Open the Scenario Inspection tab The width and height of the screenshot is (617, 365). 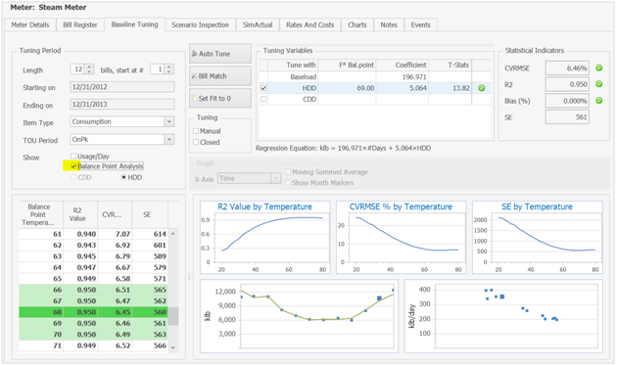201,24
